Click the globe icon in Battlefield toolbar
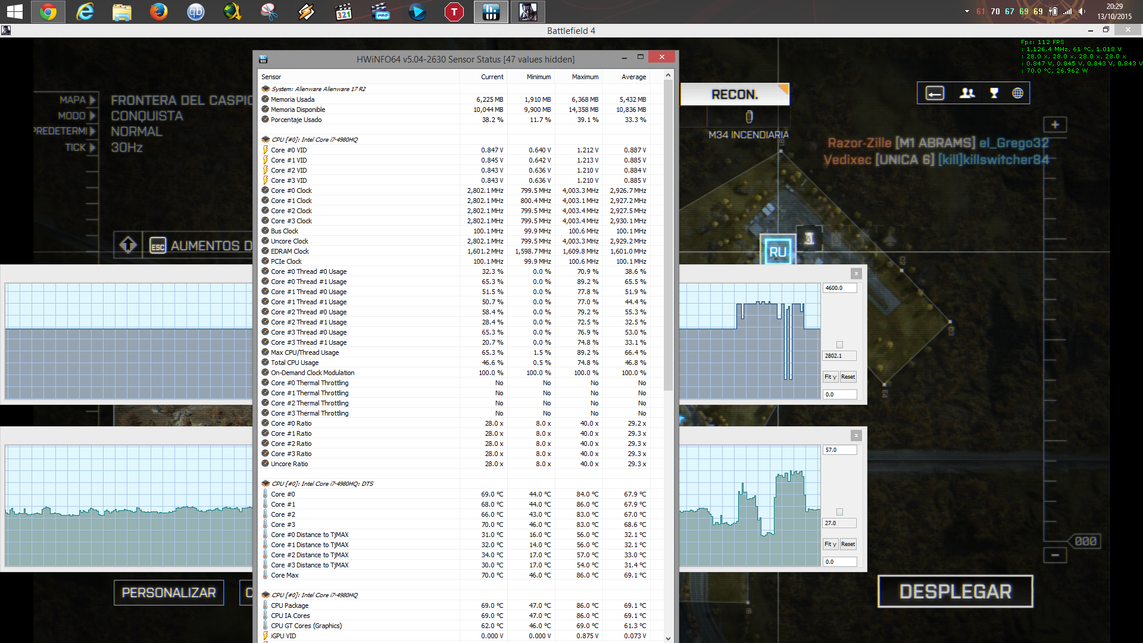Viewport: 1143px width, 643px height. pyautogui.click(x=1017, y=93)
